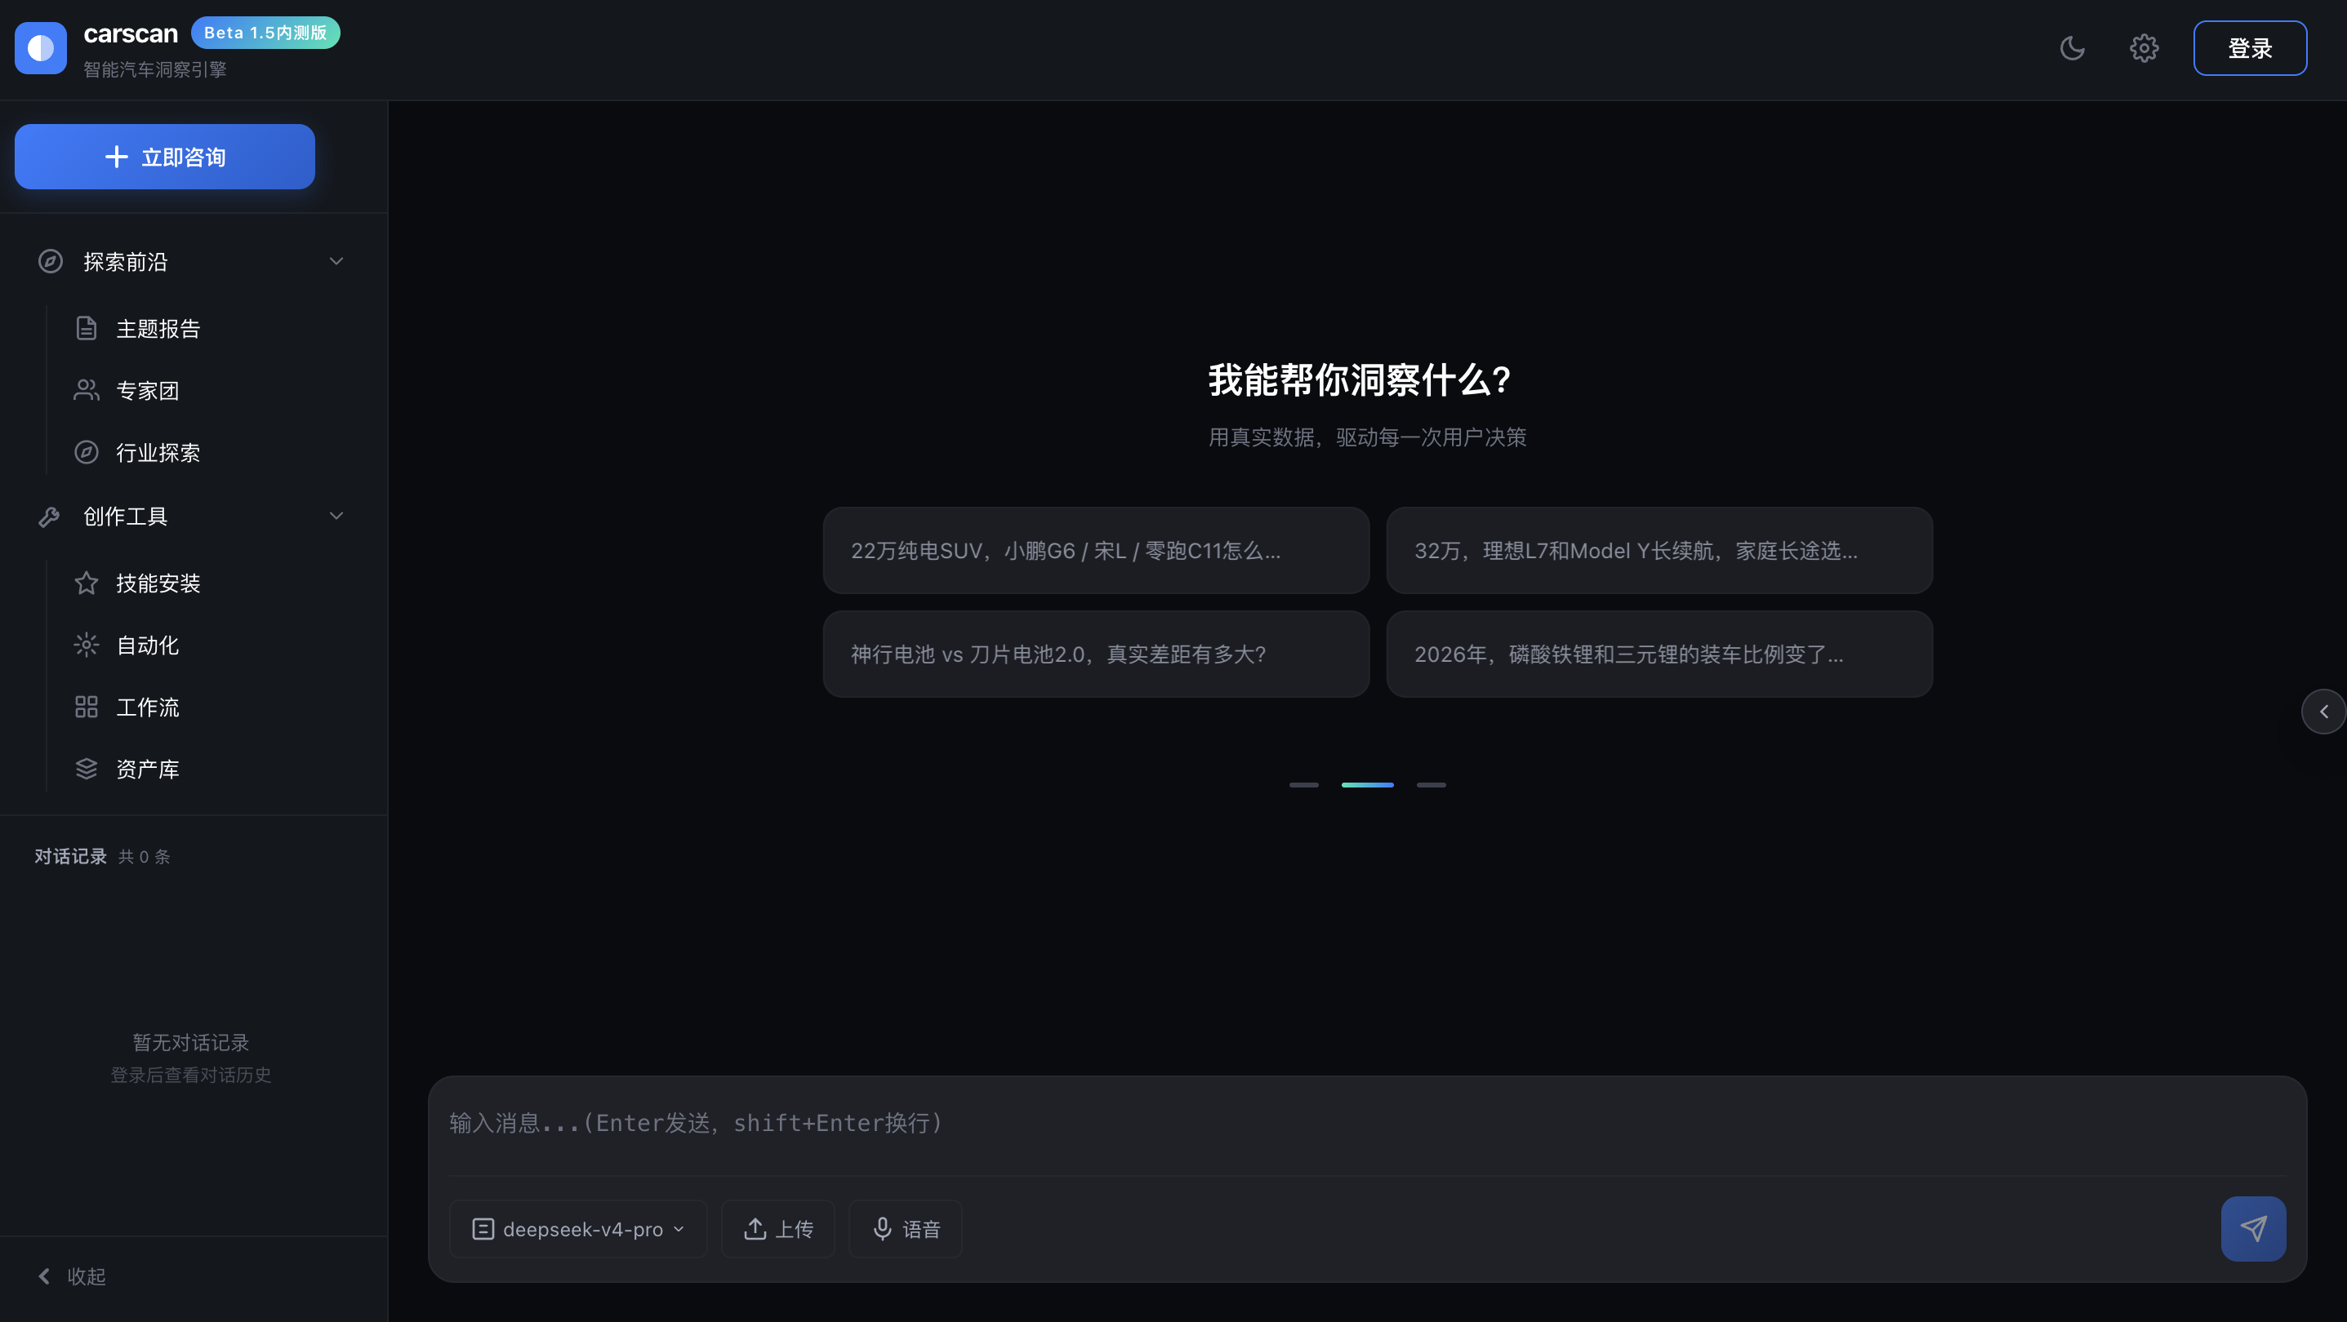Click the 收起 left arrow icon

pos(44,1276)
